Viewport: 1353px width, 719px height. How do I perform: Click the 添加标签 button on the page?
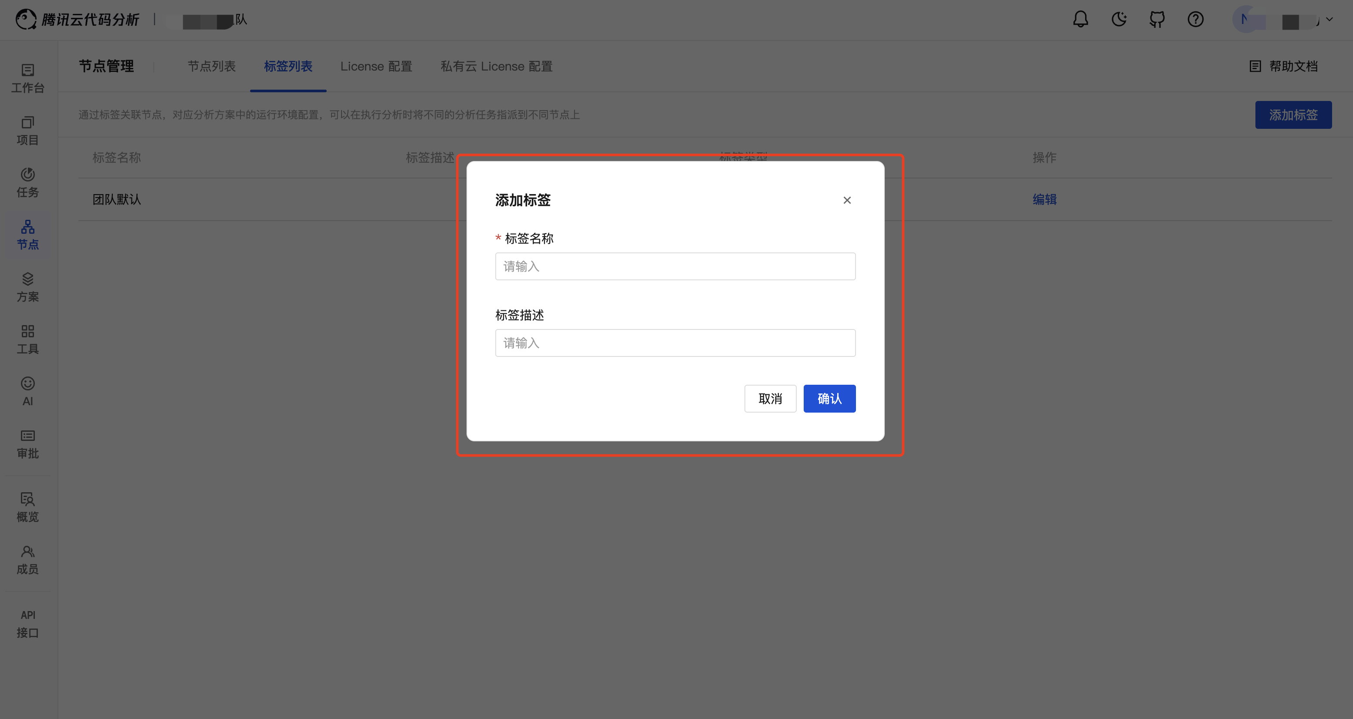tap(1293, 114)
